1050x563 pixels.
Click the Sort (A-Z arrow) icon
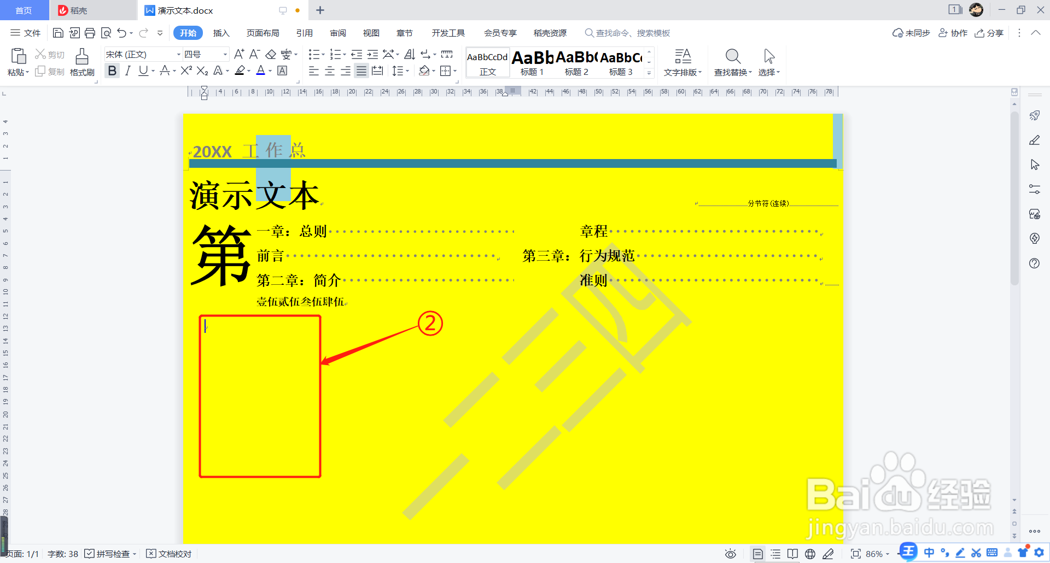[x=410, y=54]
